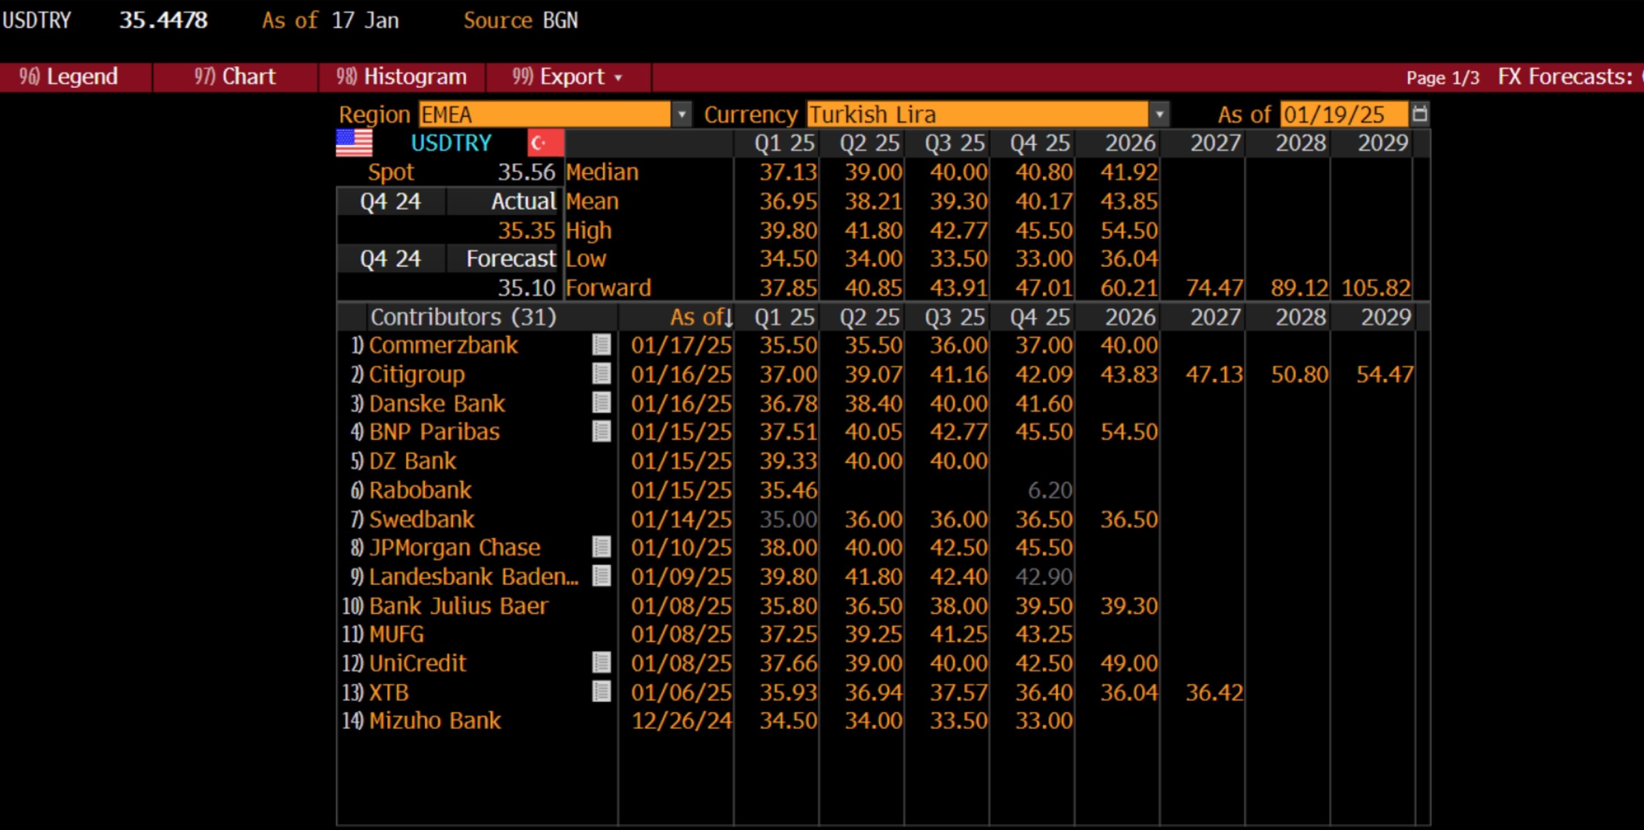Open the Export dropdown menu

click(567, 77)
